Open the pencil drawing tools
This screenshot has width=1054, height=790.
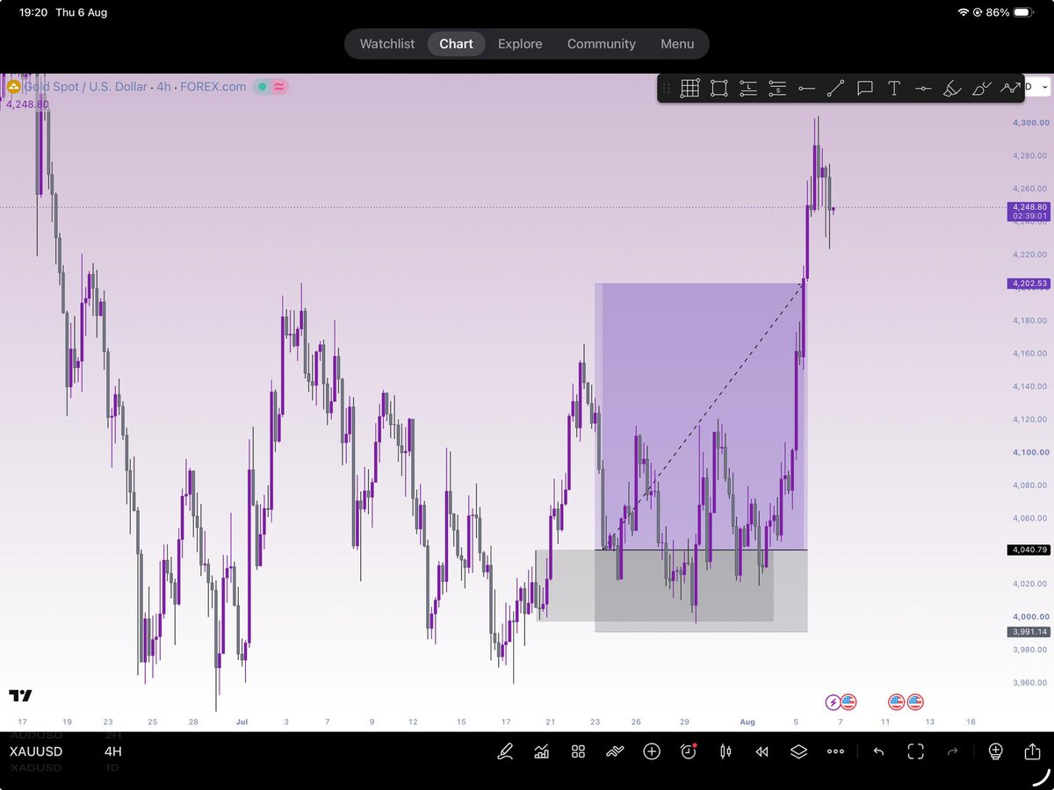point(505,751)
